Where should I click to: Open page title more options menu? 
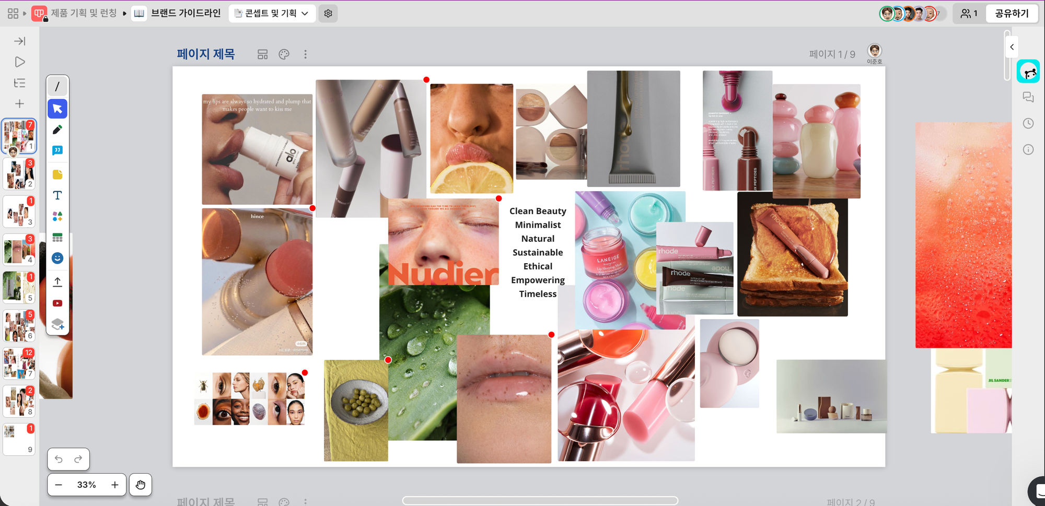pos(306,54)
